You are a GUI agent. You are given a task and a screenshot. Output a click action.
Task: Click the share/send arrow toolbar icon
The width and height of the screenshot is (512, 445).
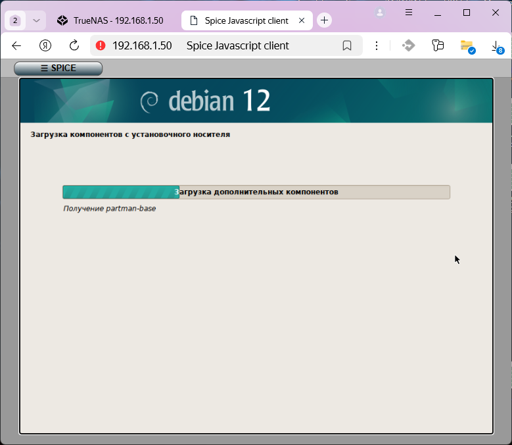pyautogui.click(x=409, y=45)
